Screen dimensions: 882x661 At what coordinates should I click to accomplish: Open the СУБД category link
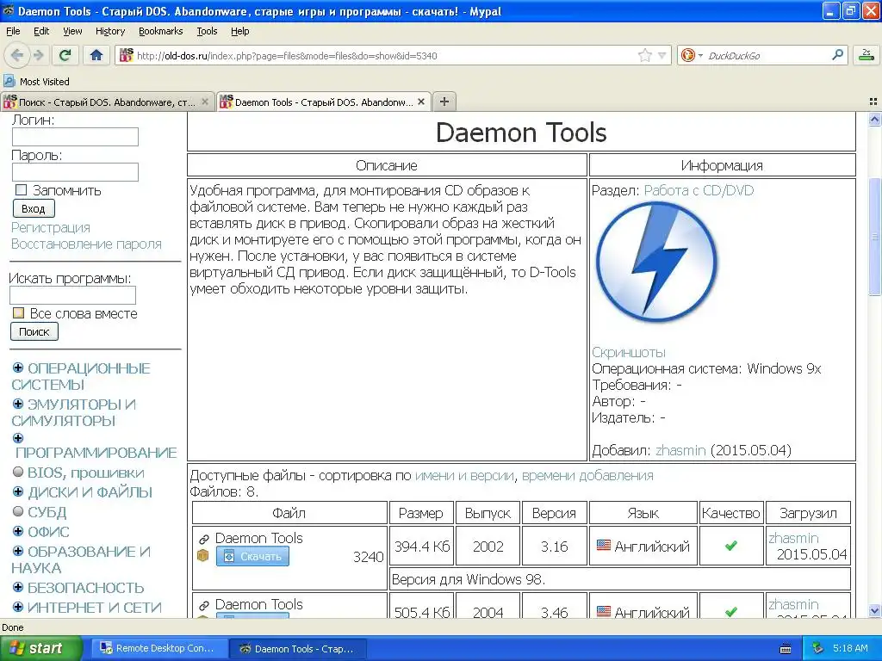tap(47, 512)
